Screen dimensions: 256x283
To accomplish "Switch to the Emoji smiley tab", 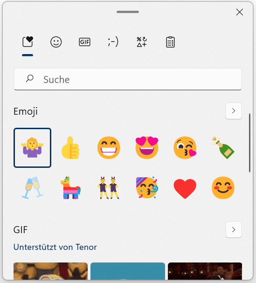I will [x=56, y=42].
